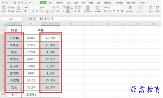Image resolution: width=163 pixels, height=98 pixels.
Task: Click the increase decimal places icon
Action: [118, 11]
